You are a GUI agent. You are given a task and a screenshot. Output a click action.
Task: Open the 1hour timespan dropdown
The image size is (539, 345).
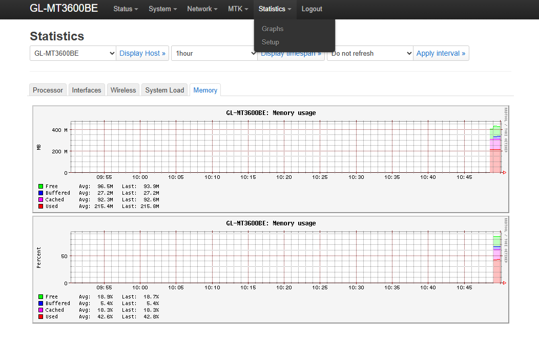click(214, 53)
